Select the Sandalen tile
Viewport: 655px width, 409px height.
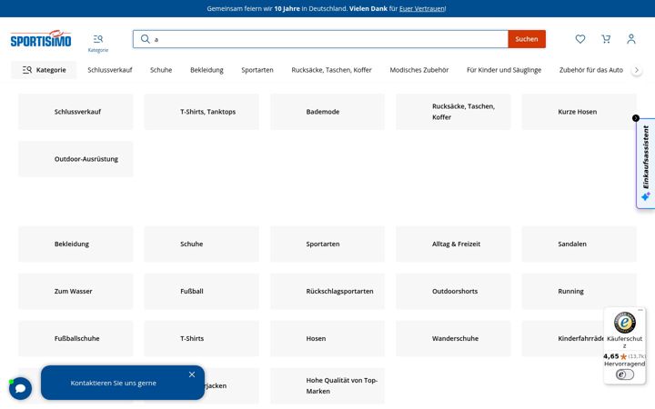coord(579,244)
